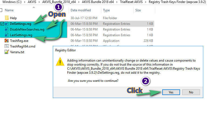Image resolution: width=207 pixels, height=125 pixels.
Task: Click the date modified of TrashReg.exe
Action: tap(84, 41)
